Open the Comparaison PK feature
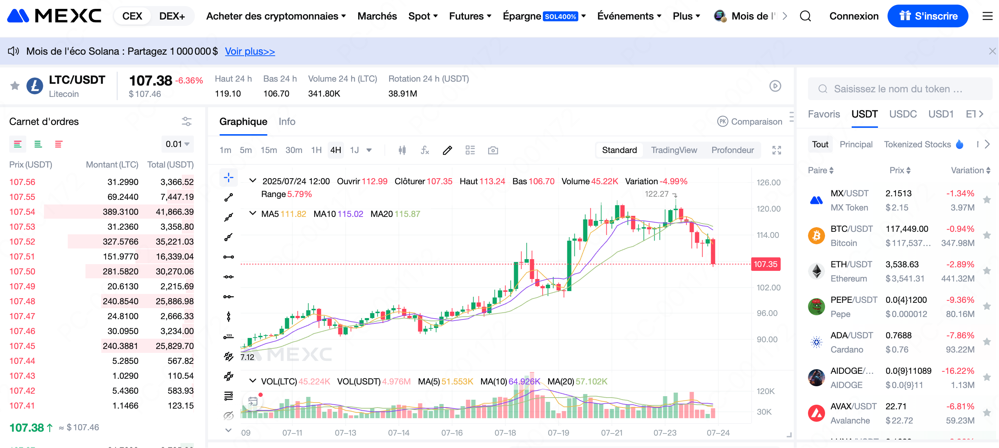 (x=749, y=121)
